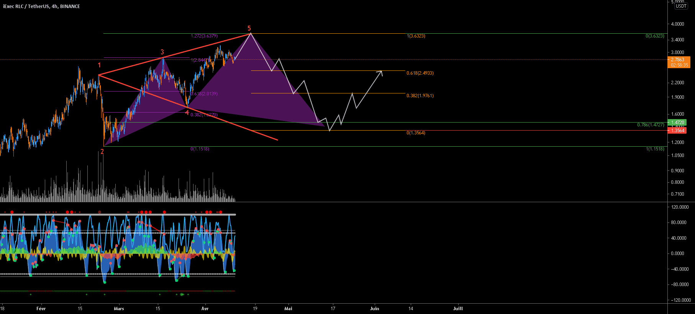Click the 0.7100 price scale value
Image resolution: width=695 pixels, height=314 pixels.
click(x=677, y=194)
